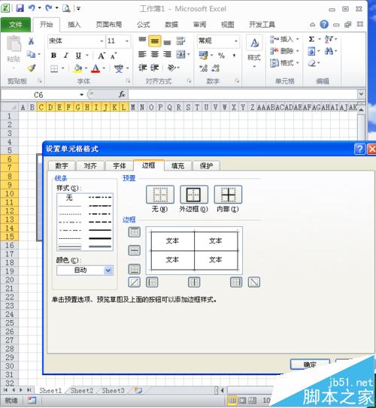Click the Redo arrow icon
The height and width of the screenshot is (408, 376).
tap(49, 8)
